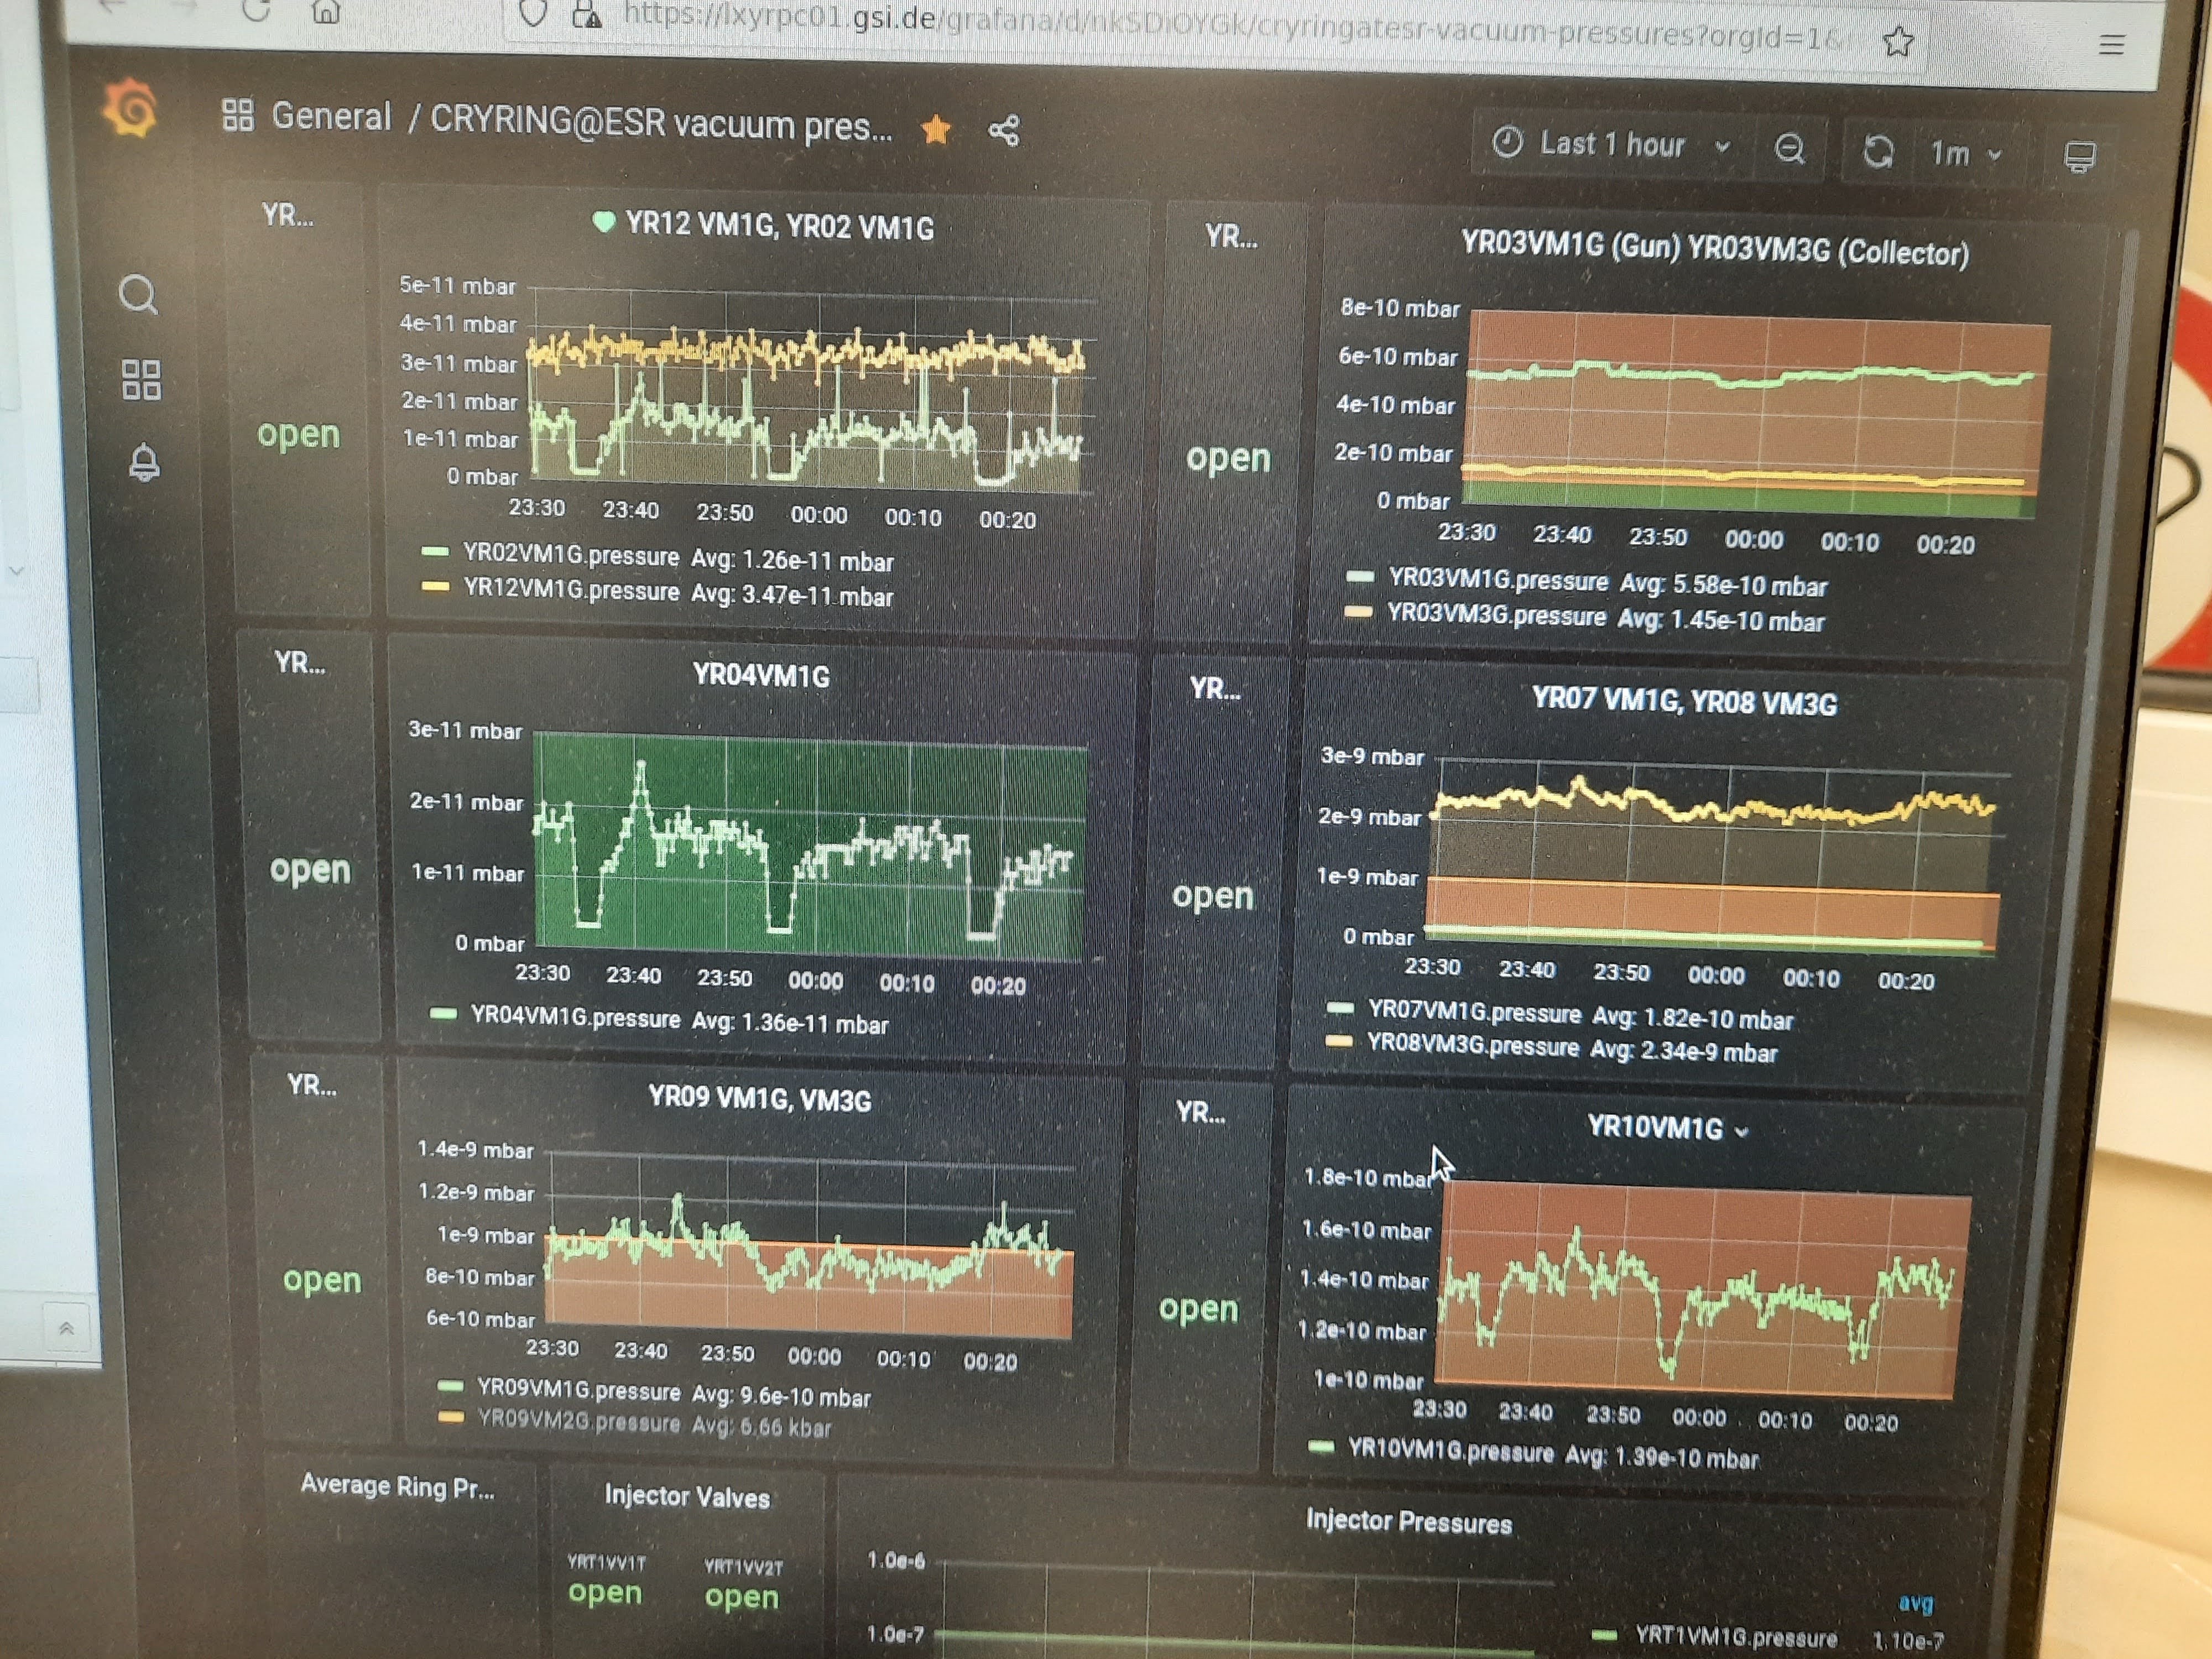This screenshot has height=1659, width=2212.
Task: Open the Injector Pressures panel title
Action: [x=1408, y=1521]
